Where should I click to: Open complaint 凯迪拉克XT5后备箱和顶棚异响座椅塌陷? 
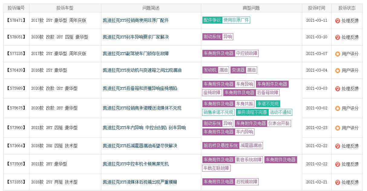(x=140, y=88)
